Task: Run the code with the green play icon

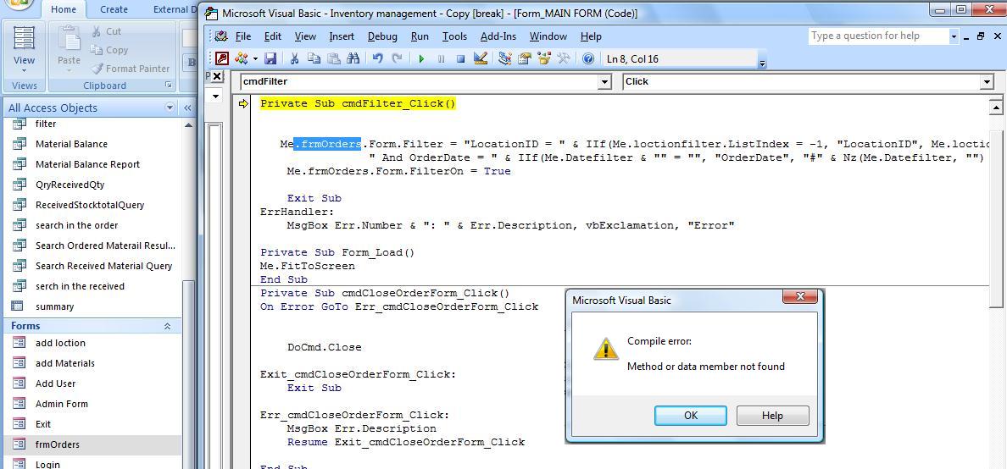Action: [x=421, y=59]
